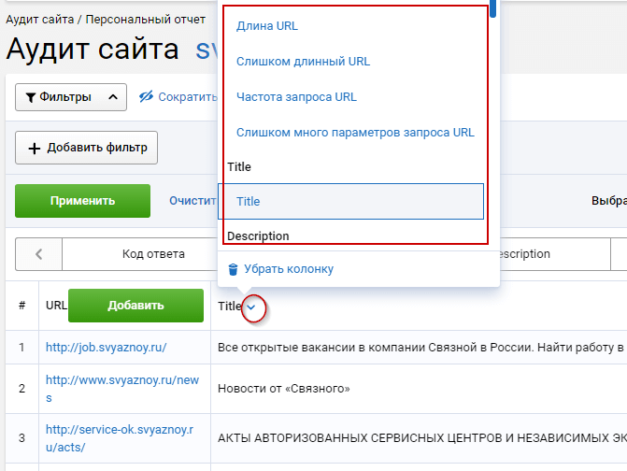Select Длина URL in the column list
627x471 pixels.
pyautogui.click(x=267, y=26)
